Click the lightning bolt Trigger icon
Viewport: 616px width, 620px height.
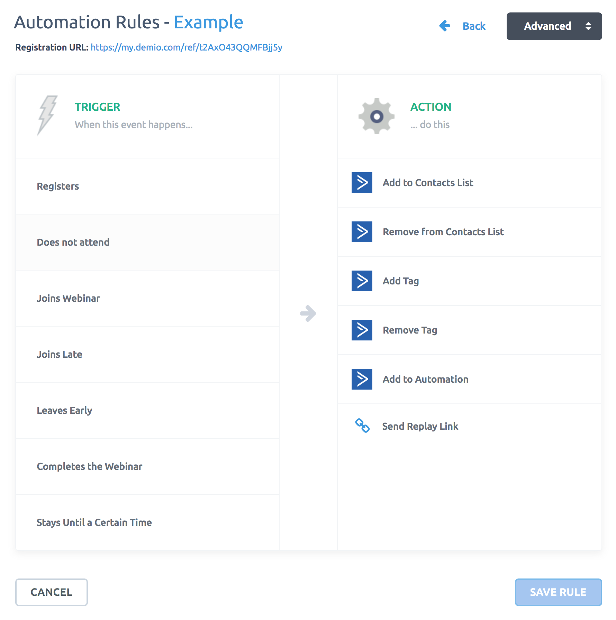(47, 116)
